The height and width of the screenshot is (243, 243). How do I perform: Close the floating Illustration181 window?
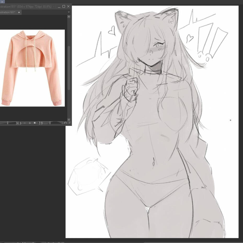[x=68, y=6]
